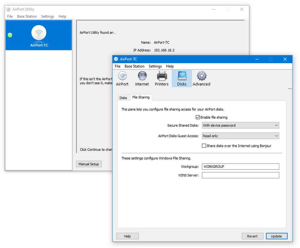Screen dimensions: 300x248
Task: Open File menu in AirPort-TC window
Action: tap(117, 66)
